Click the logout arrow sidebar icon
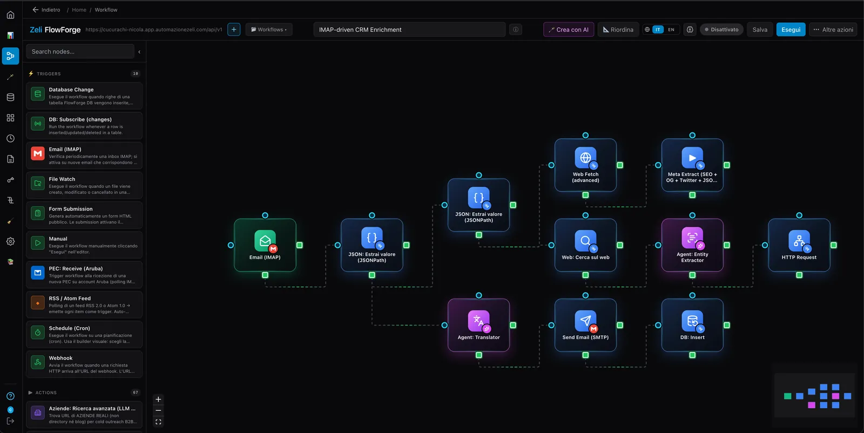The width and height of the screenshot is (864, 433). (10, 421)
